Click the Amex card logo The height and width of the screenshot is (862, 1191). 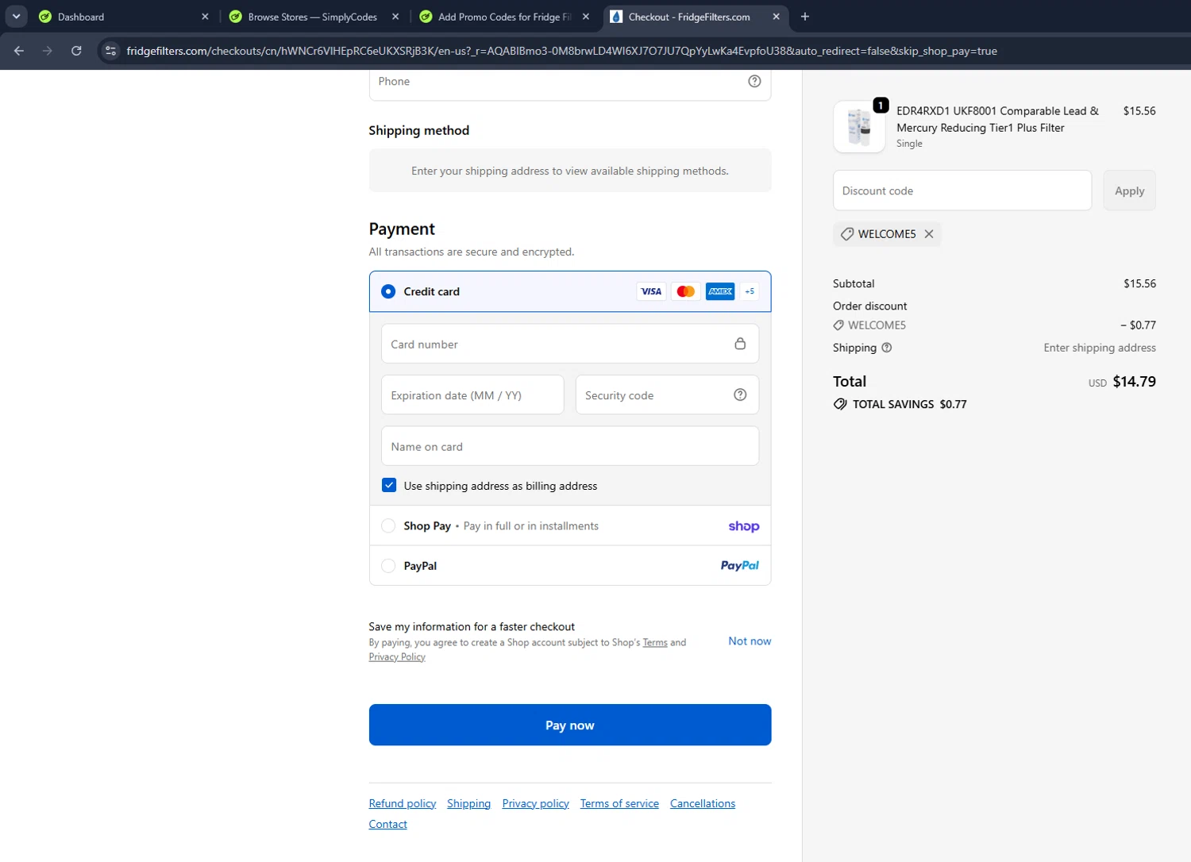(720, 291)
